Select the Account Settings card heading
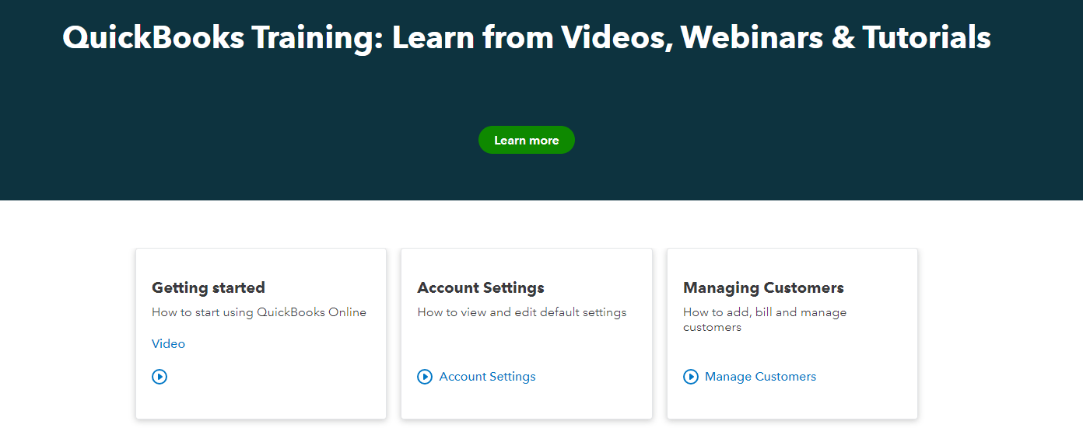The width and height of the screenshot is (1083, 435). pyautogui.click(x=481, y=287)
